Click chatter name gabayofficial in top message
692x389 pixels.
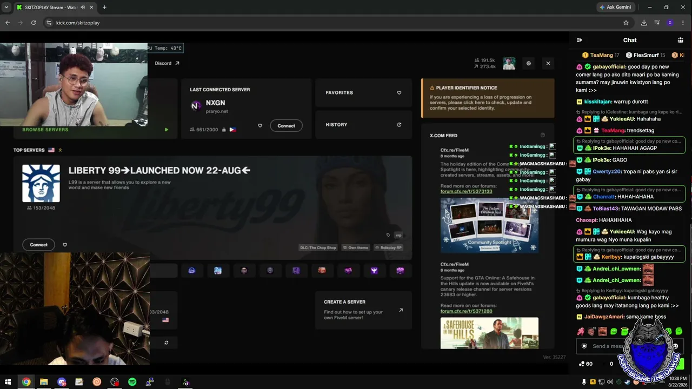609,67
